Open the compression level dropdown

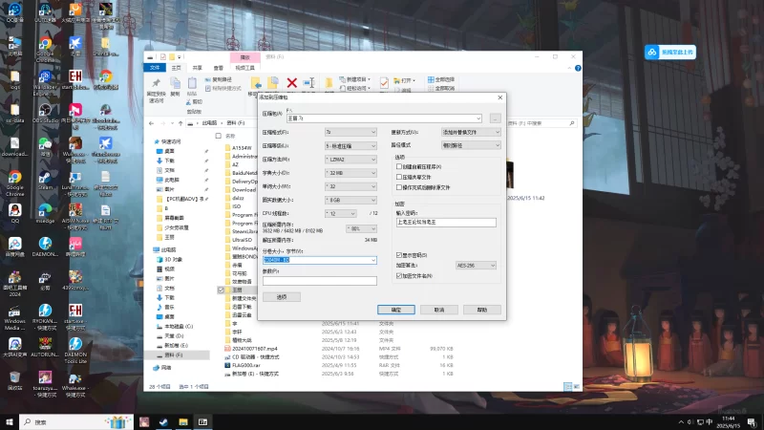coord(350,146)
